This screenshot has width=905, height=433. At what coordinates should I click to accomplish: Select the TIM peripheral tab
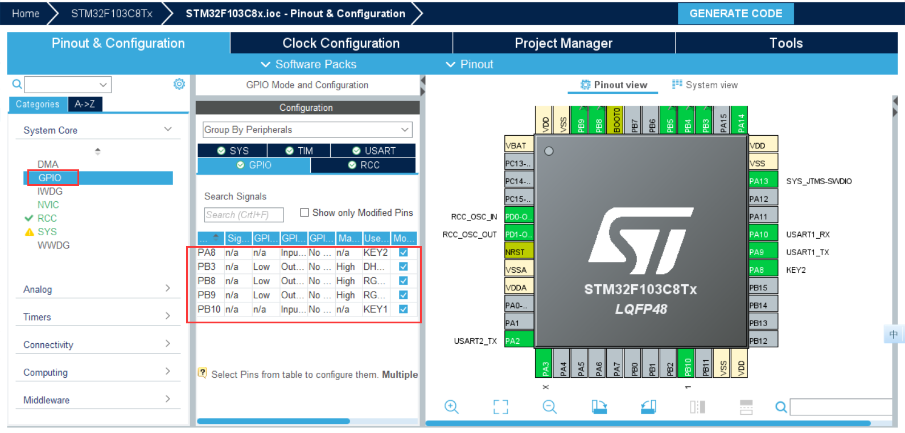(299, 151)
